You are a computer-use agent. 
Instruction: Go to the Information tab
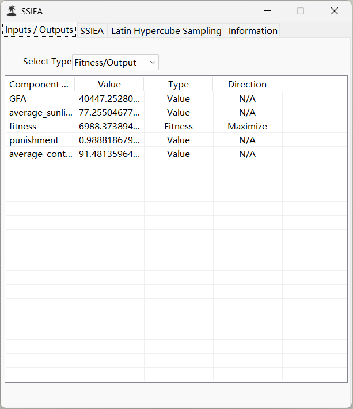pos(253,31)
